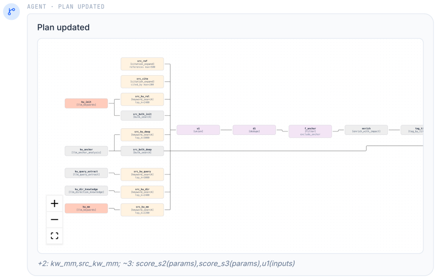
Task: Select the d1 dedupe node
Action: pos(254,130)
